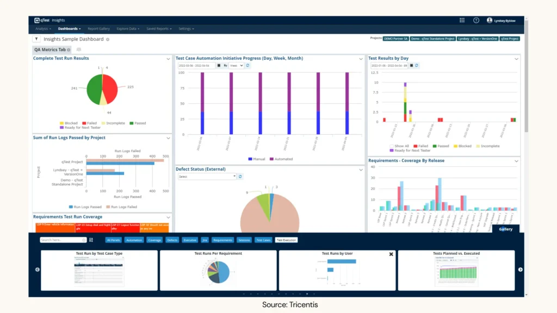Click the filter funnel icon beside dashboard title

[36, 39]
